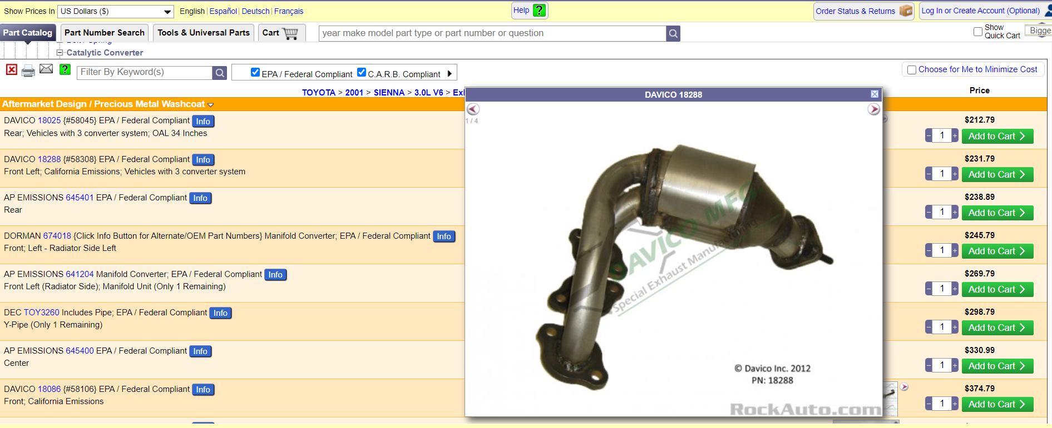
Task: Show next image in DAVICO 18288 popup
Action: 874,109
